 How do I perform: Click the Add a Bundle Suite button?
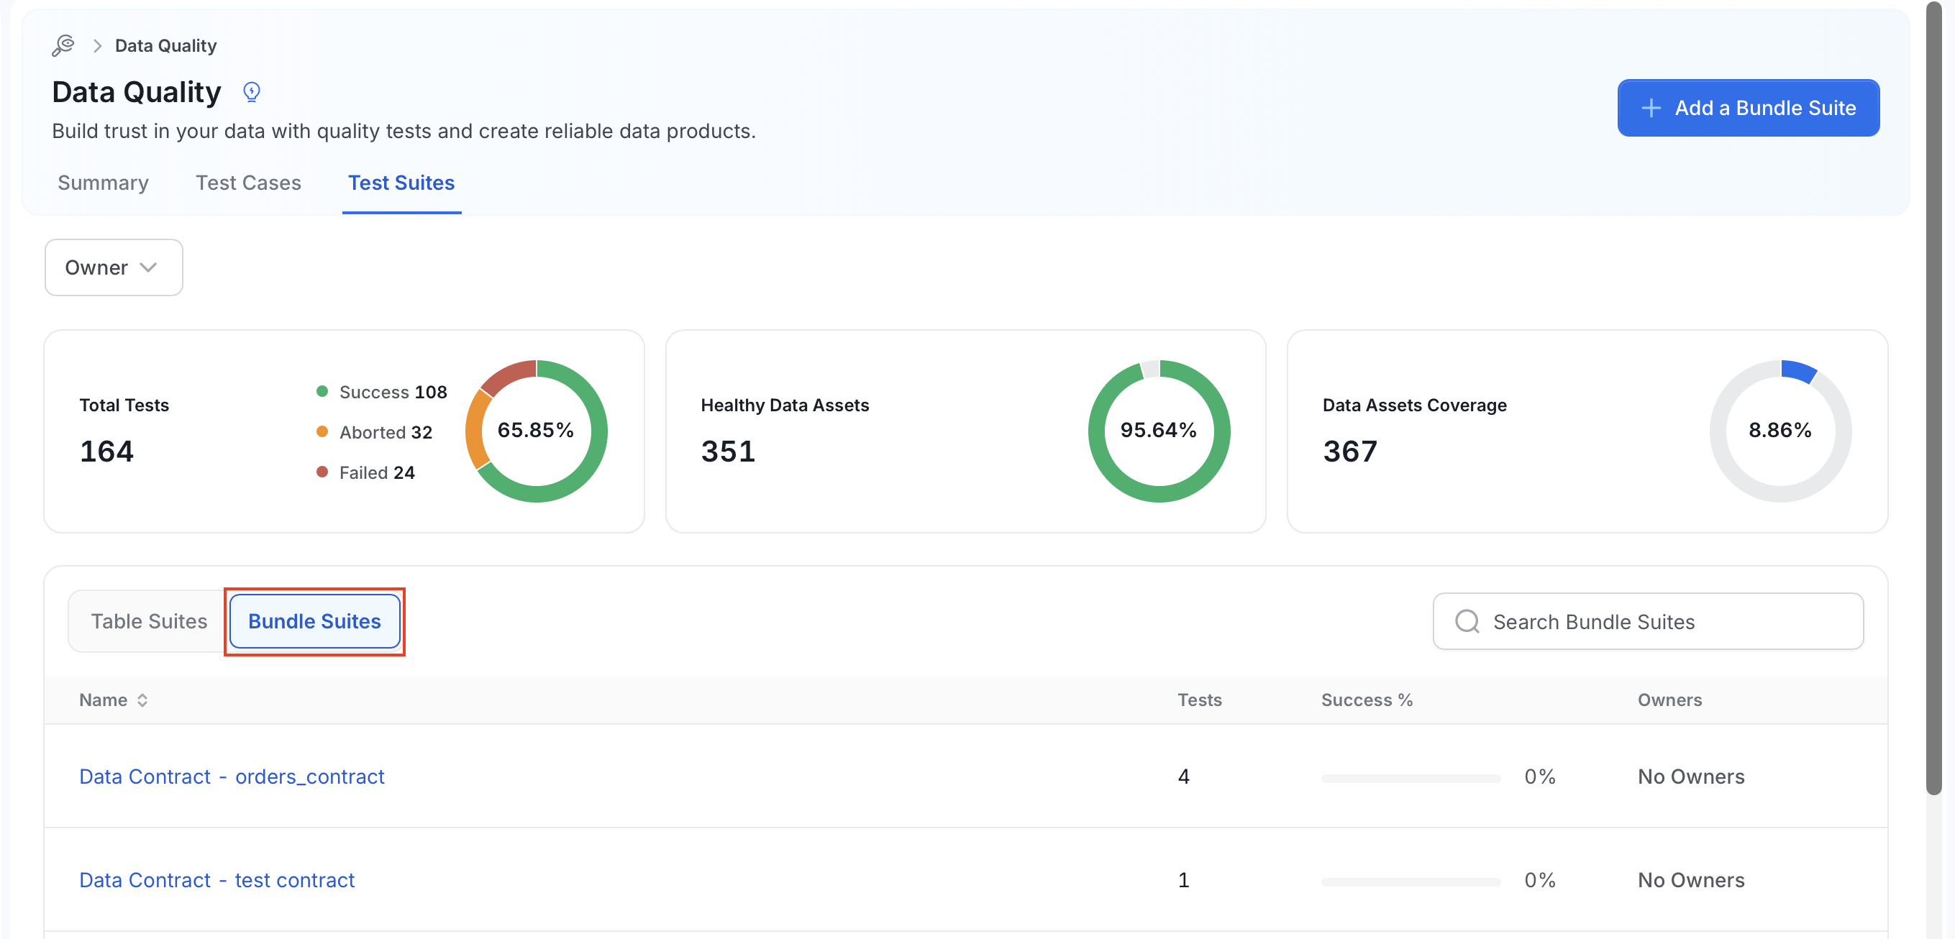[1748, 109]
